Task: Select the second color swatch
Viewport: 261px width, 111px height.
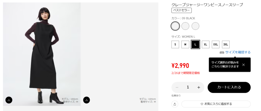Action: (x=185, y=26)
